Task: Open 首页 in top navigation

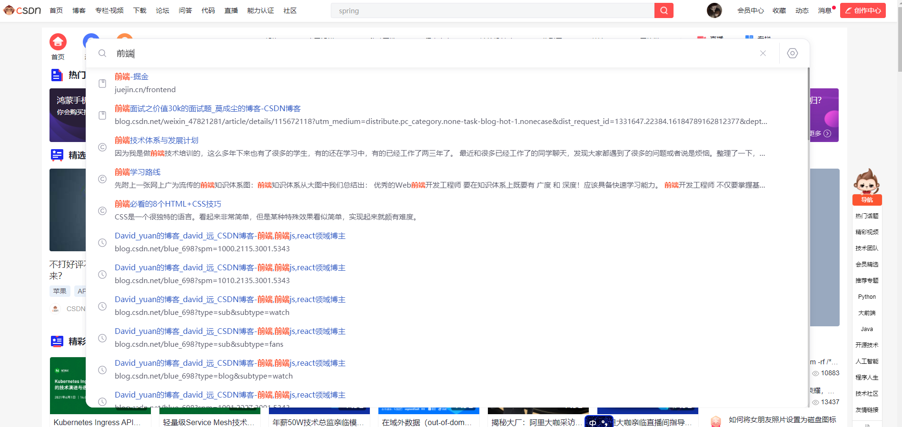Action: tap(56, 10)
